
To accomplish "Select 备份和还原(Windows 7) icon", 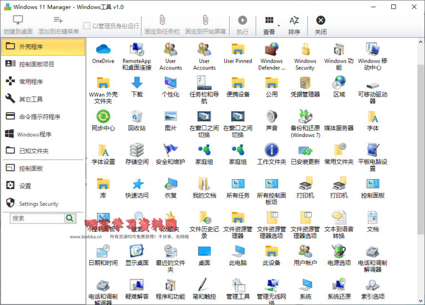I will [305, 116].
